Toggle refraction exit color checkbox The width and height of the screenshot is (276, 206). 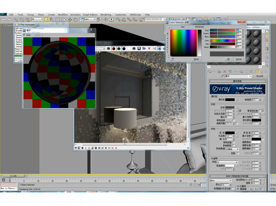pos(263,139)
